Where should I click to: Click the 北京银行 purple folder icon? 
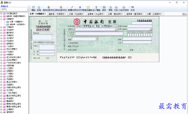point(4,76)
